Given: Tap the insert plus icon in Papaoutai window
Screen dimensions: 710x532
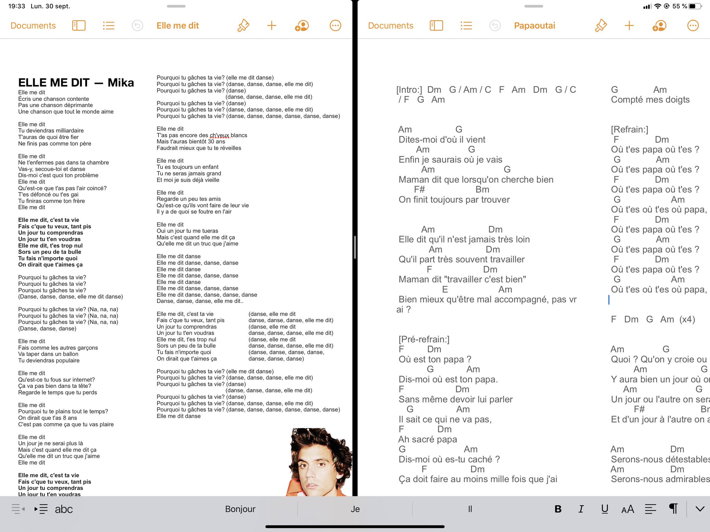Looking at the screenshot, I should click(629, 26).
